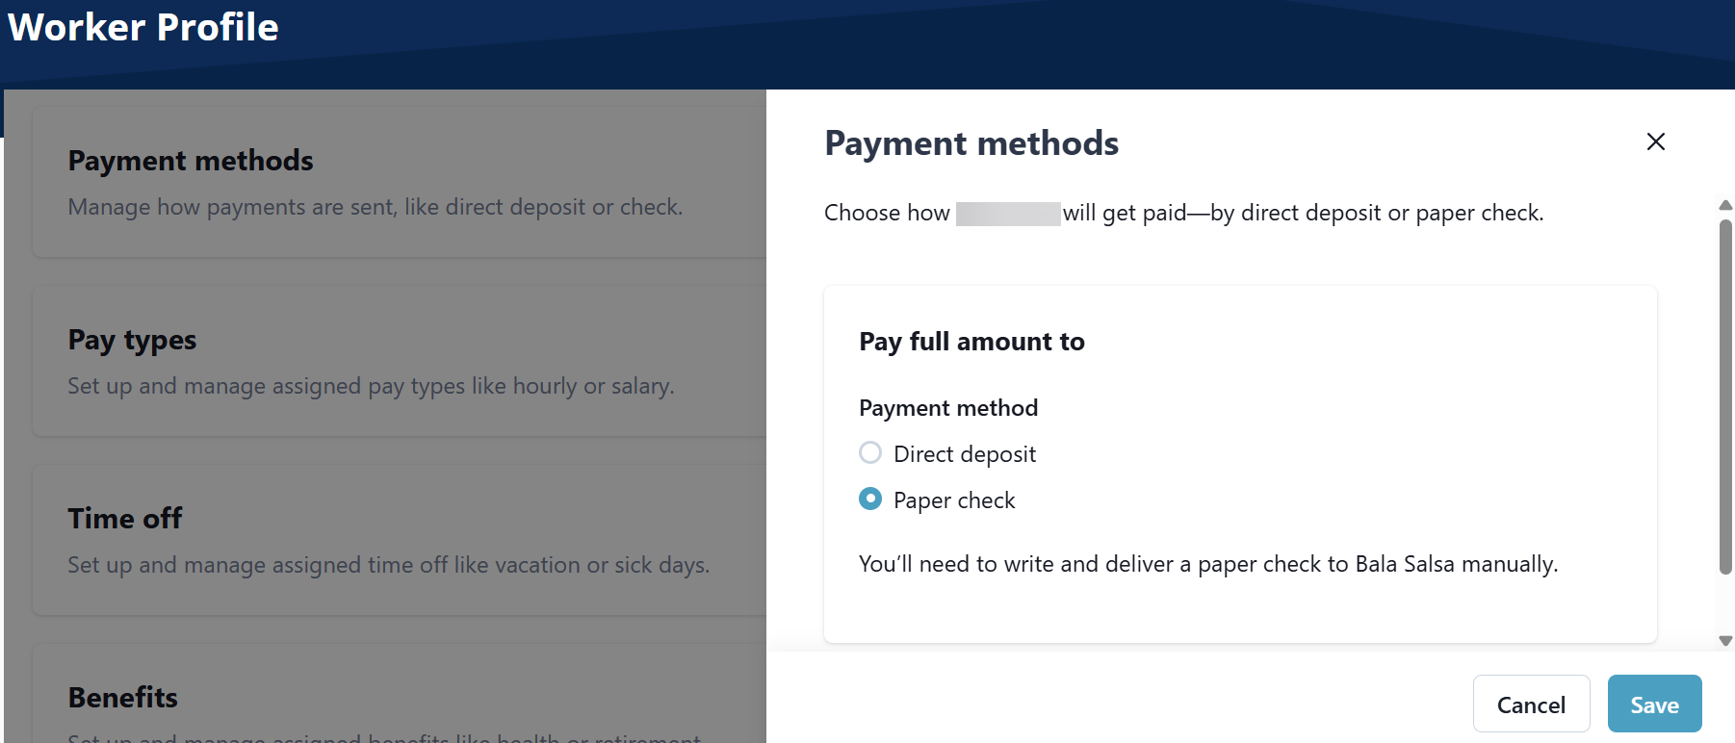Click the Worker Profile page heading
Image resolution: width=1735 pixels, height=743 pixels.
[143, 27]
